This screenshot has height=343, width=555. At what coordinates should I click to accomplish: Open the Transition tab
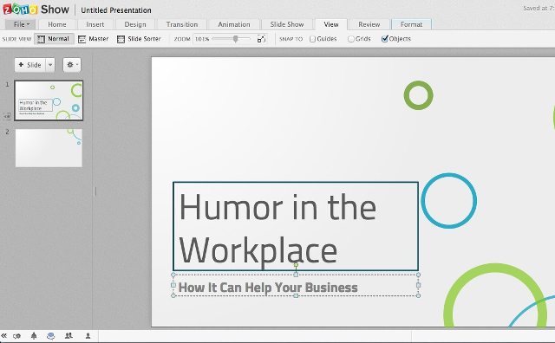pos(182,24)
